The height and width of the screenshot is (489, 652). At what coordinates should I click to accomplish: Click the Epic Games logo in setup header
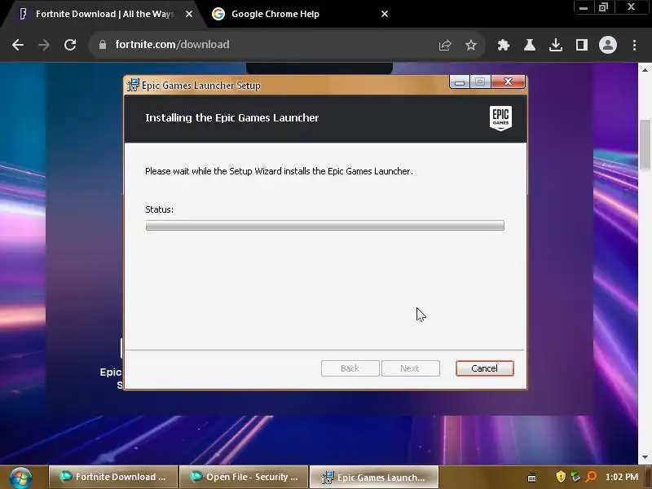tap(500, 118)
